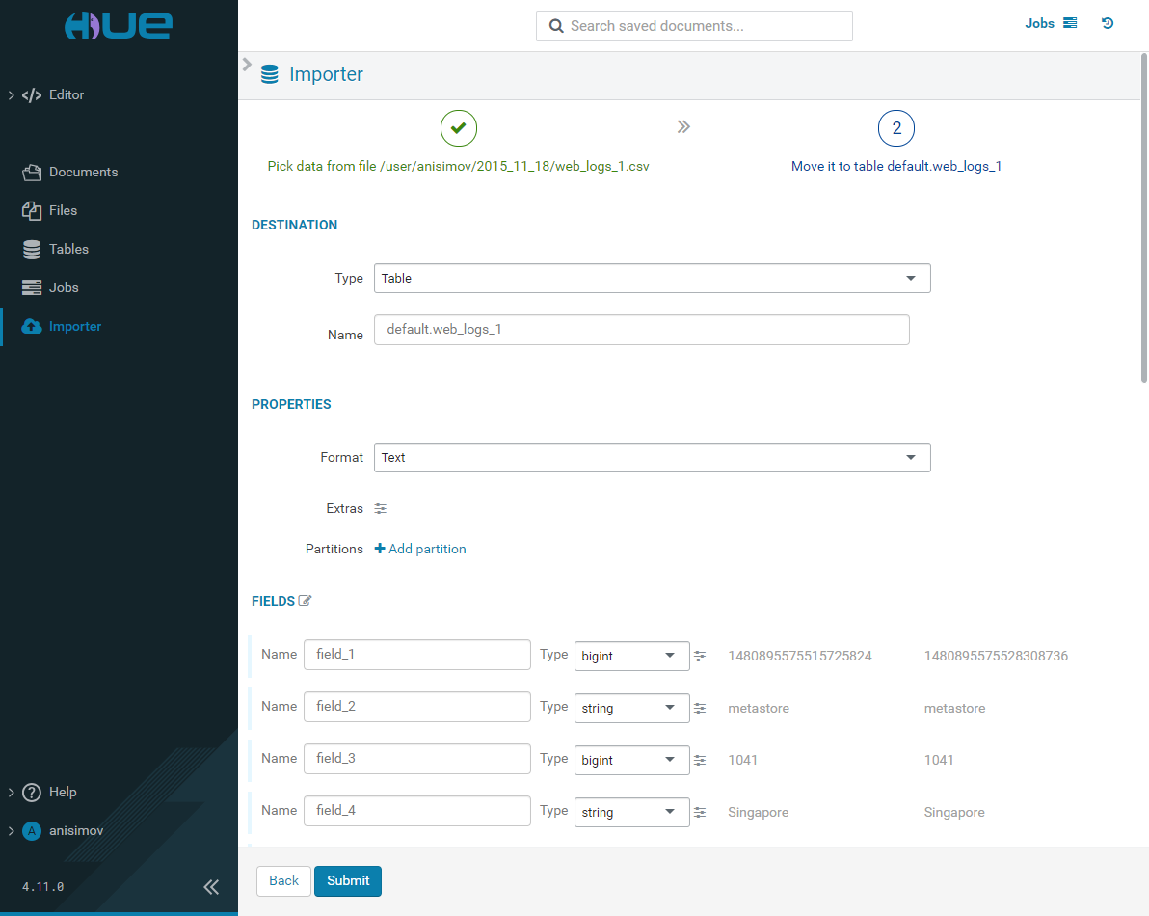Click the step 2 circle
1149x916 pixels.
896,128
